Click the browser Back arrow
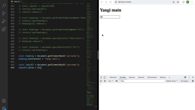 [x=102, y=2]
